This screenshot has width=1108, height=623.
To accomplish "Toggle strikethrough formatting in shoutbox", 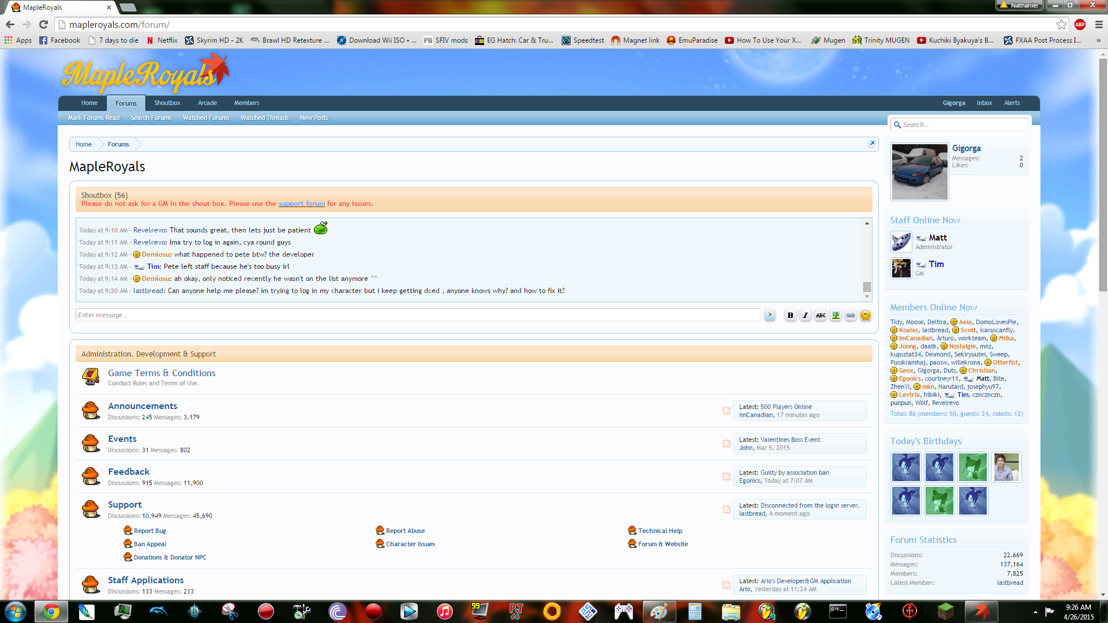I will [x=820, y=315].
